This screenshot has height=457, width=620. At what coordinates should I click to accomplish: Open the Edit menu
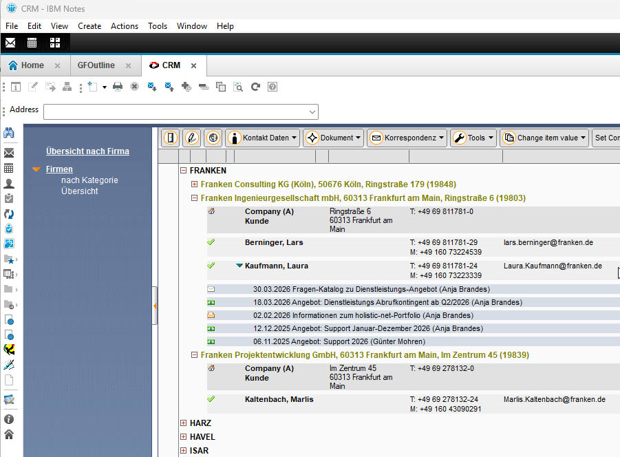[34, 26]
